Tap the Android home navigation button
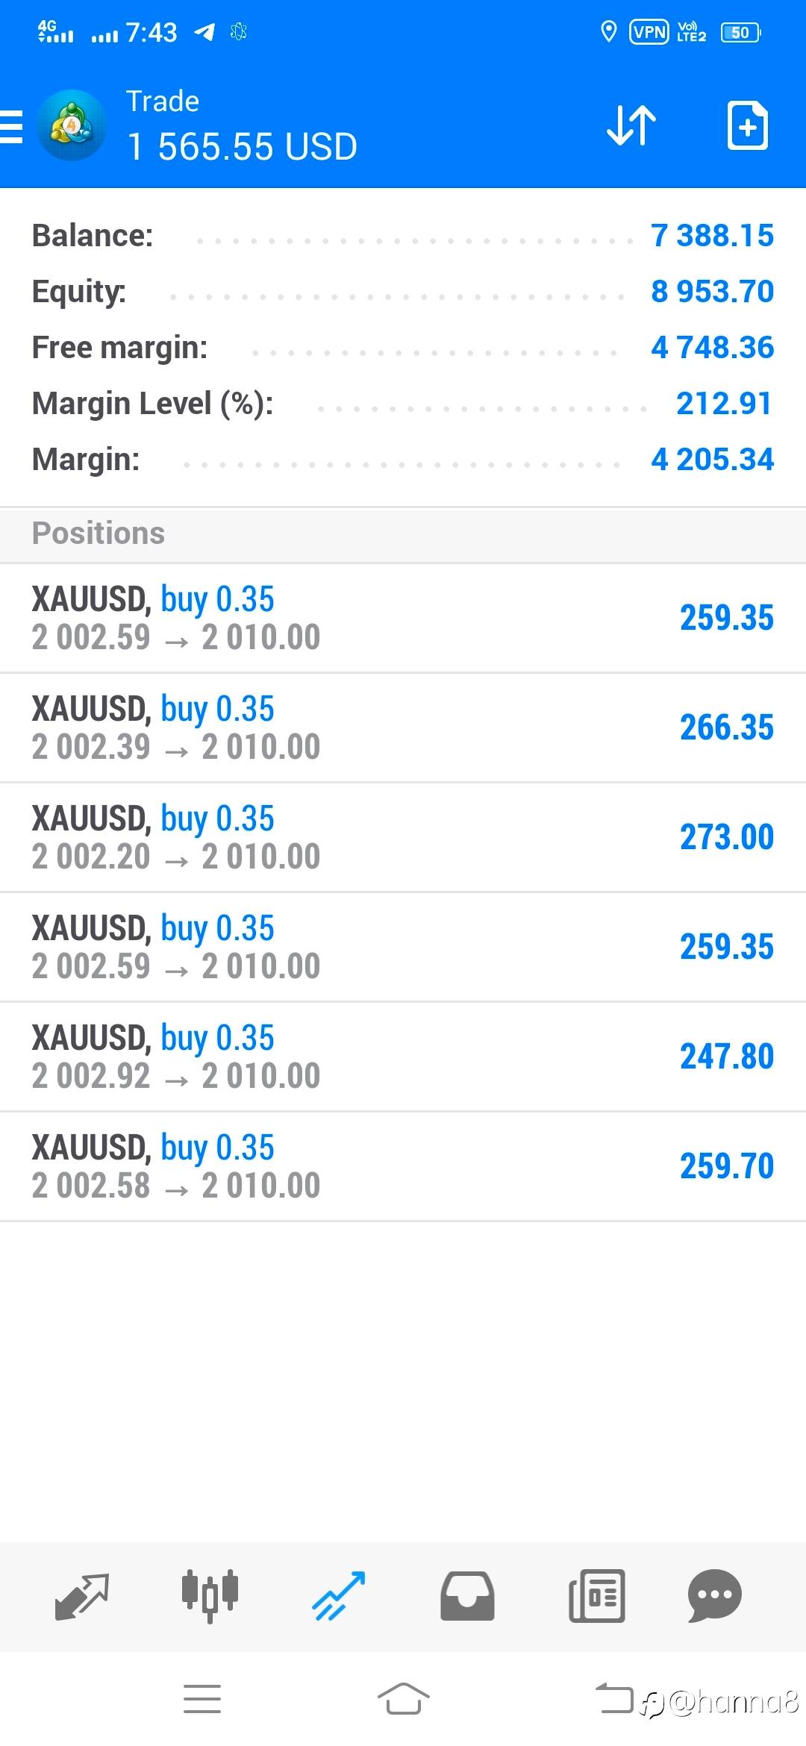 click(x=403, y=1699)
